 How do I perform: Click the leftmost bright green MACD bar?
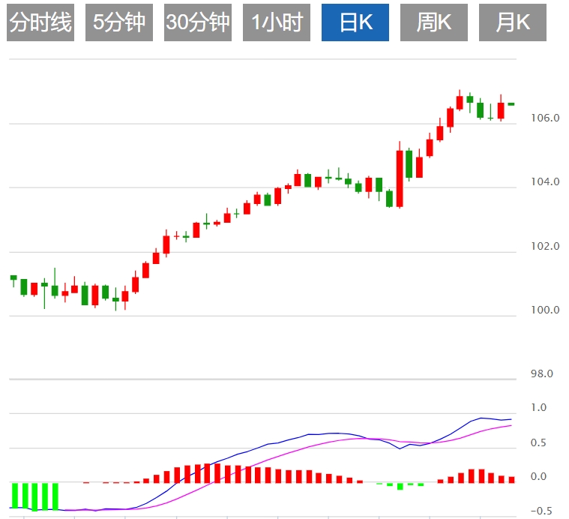(14, 496)
